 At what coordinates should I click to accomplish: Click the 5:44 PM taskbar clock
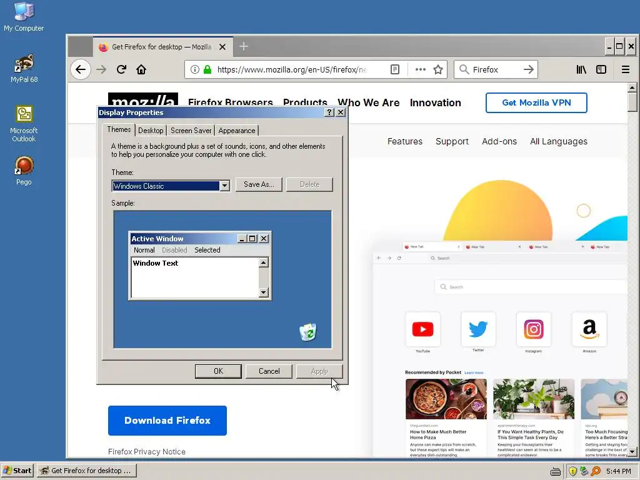point(619,471)
